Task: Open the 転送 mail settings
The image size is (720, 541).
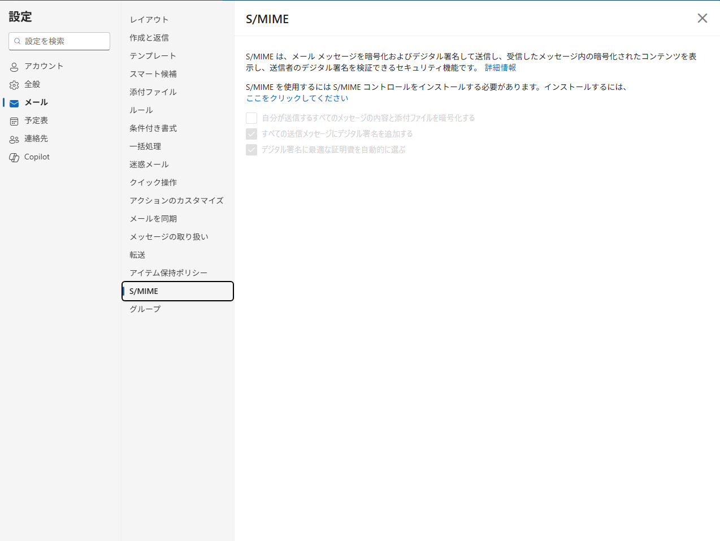Action: coord(177,255)
